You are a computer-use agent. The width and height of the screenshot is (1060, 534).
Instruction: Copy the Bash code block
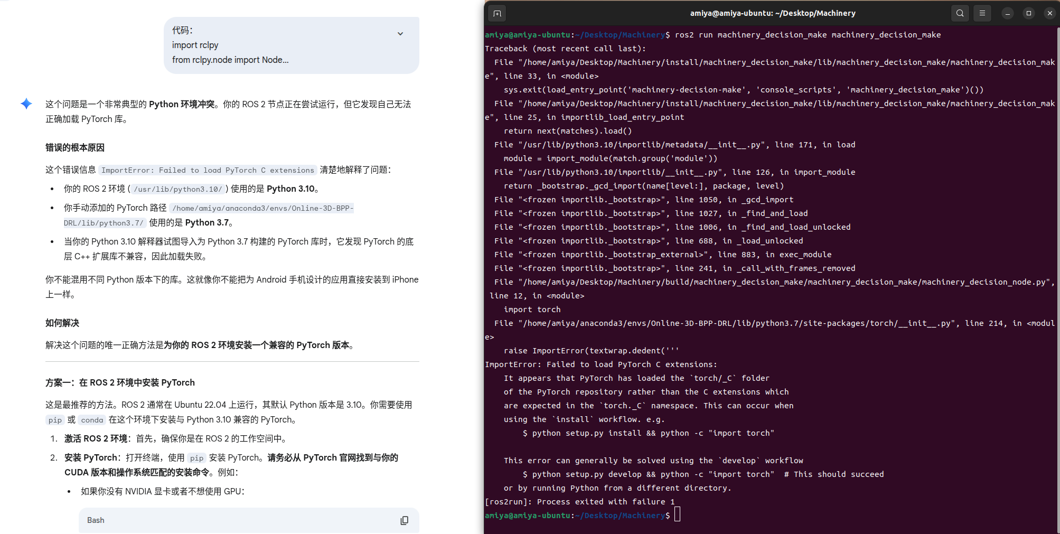click(404, 520)
